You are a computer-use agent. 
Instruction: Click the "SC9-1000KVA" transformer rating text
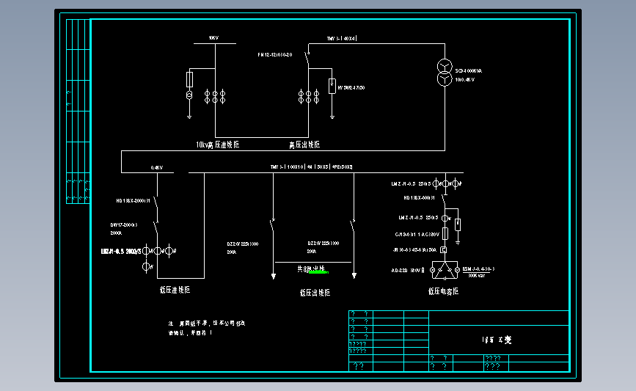point(468,71)
